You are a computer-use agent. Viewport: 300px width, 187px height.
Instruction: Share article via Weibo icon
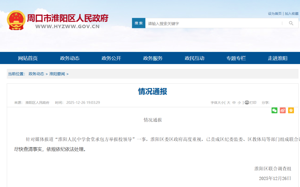(282, 111)
